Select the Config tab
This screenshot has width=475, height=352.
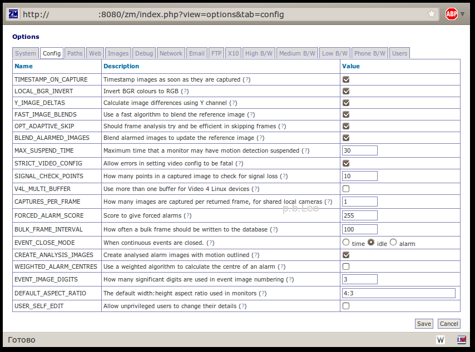click(52, 53)
